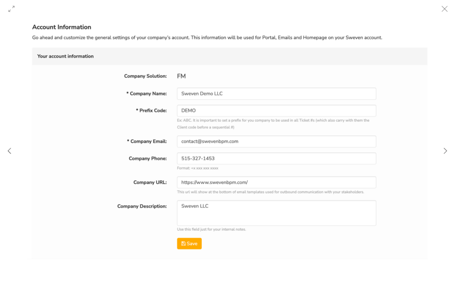Click the 'Company Phone:' label
Viewport: 455px width, 288px height.
[x=148, y=159]
